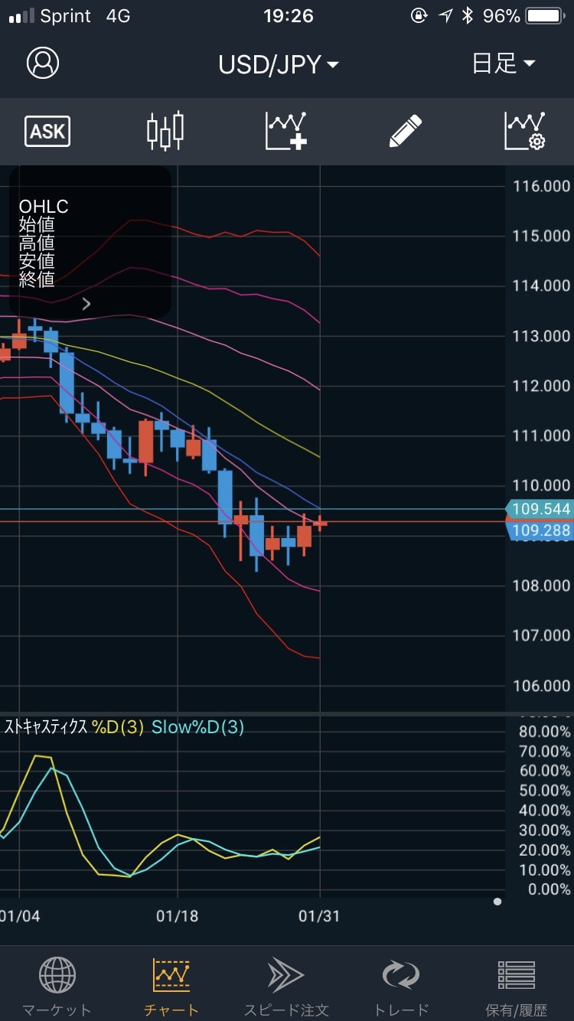Tap the 113.000 price axis label
574x1021 pixels.
(x=541, y=336)
